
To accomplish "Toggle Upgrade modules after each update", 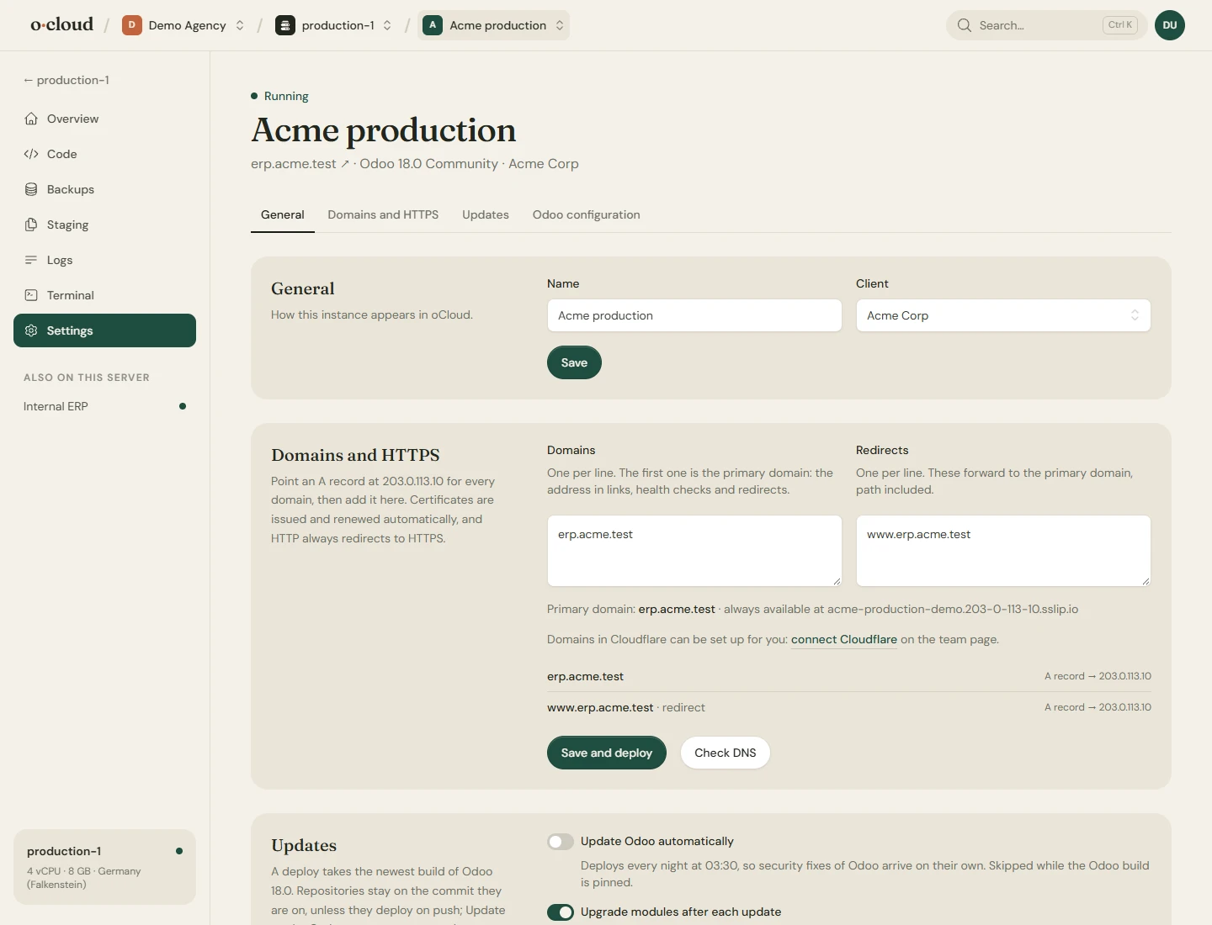I will [561, 912].
